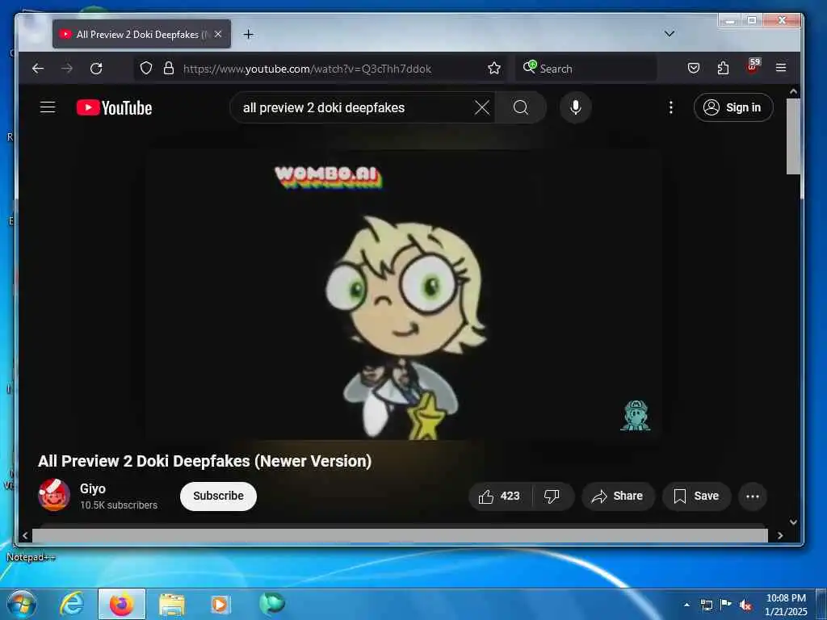
Task: Bookmark this page with the star
Action: tap(494, 68)
